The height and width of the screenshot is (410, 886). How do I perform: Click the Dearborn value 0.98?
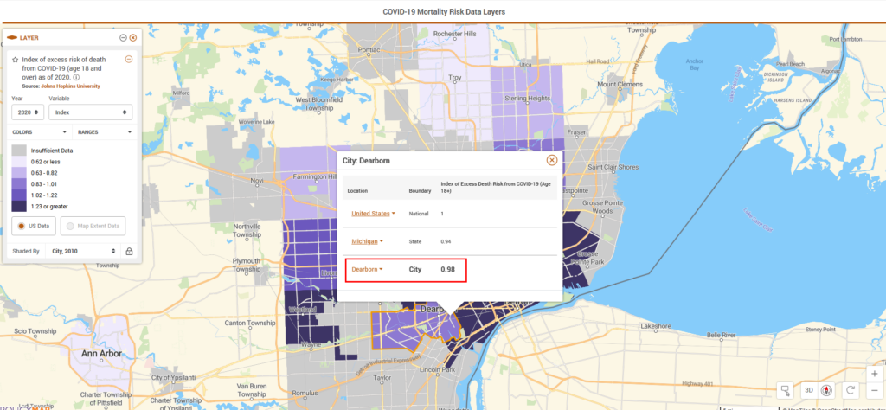pos(448,269)
